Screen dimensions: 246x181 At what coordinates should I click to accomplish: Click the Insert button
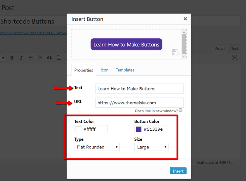point(178,171)
